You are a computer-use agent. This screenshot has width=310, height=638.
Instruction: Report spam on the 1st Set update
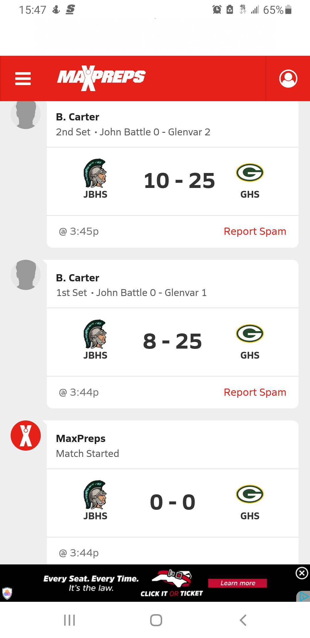[255, 392]
